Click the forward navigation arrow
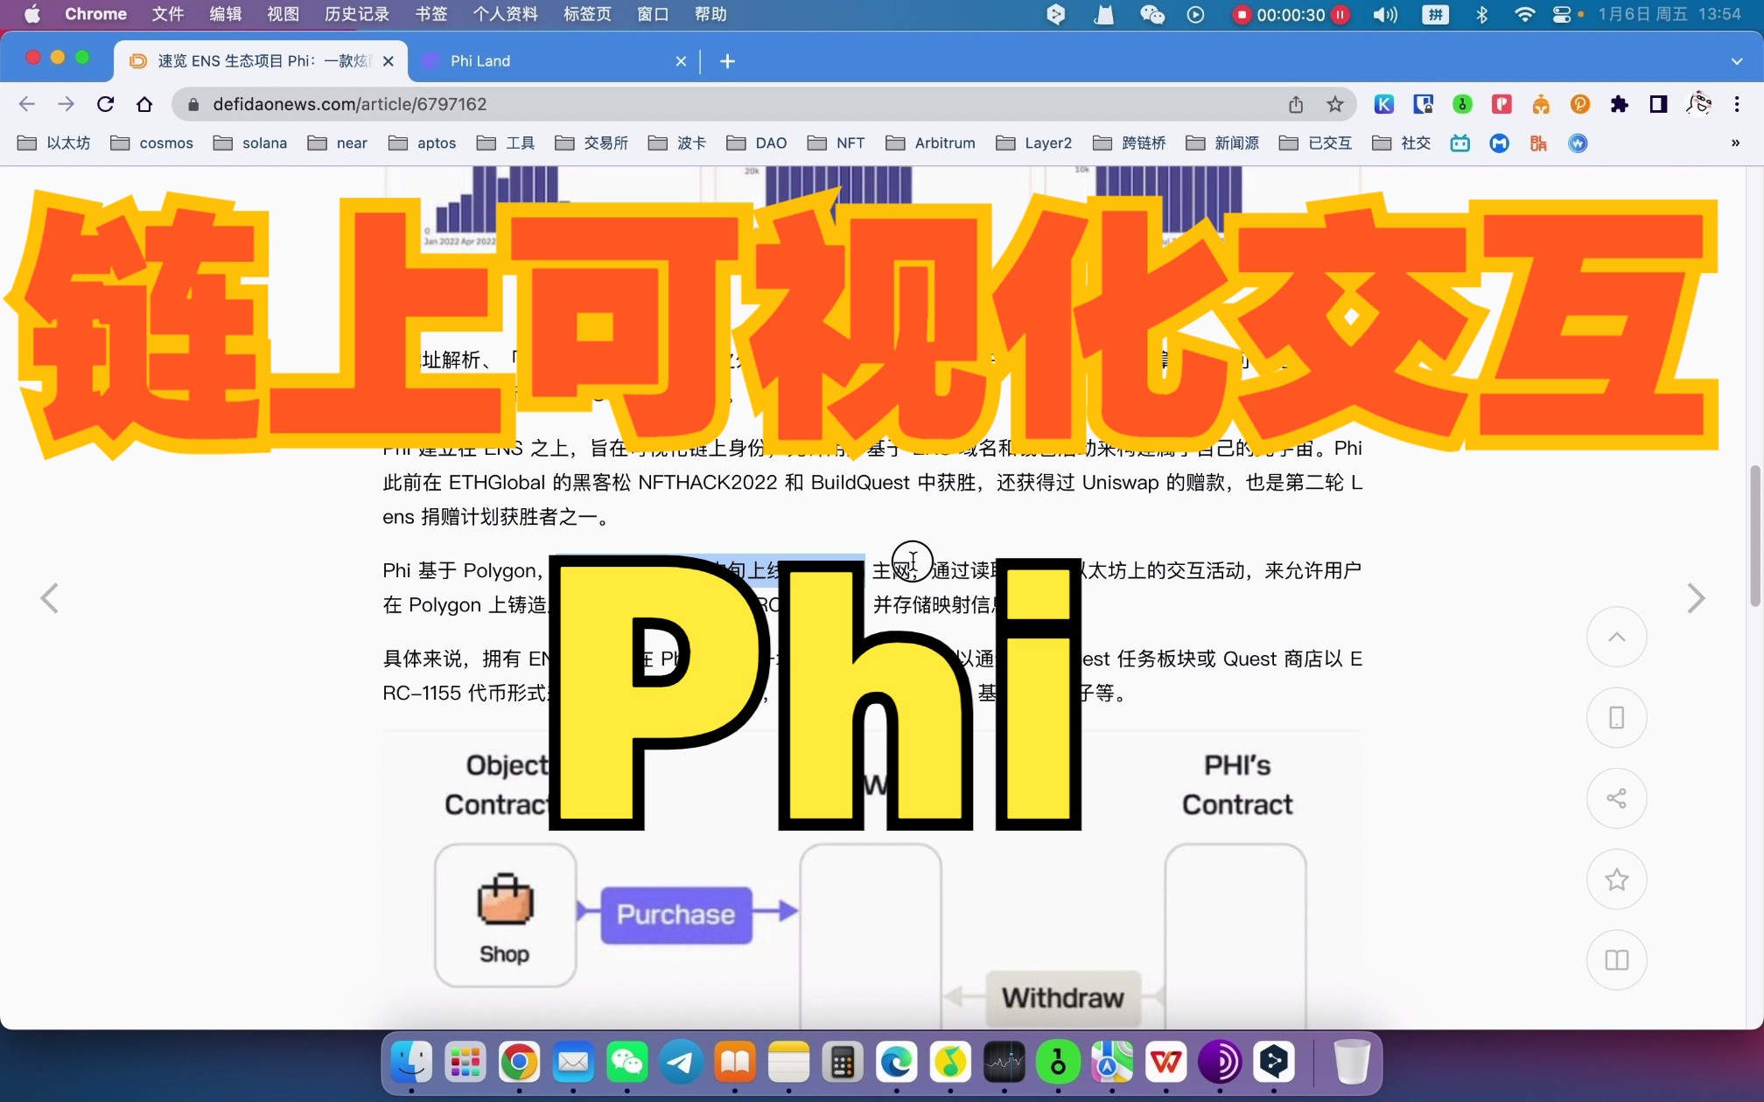Image resolution: width=1764 pixels, height=1102 pixels. tap(66, 104)
